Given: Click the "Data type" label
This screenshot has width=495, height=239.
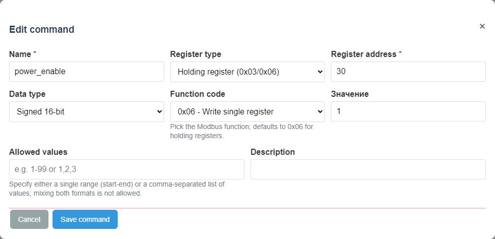Looking at the screenshot, I should click(27, 94).
